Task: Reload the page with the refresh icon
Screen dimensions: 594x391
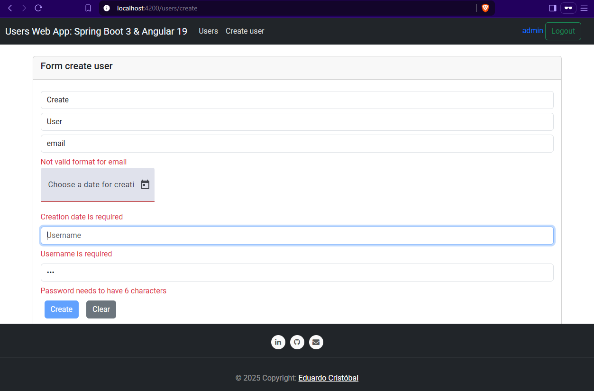Action: click(x=38, y=8)
